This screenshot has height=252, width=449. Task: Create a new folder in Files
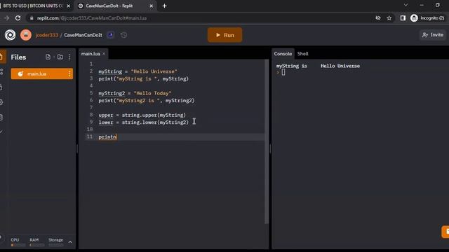coord(60,57)
